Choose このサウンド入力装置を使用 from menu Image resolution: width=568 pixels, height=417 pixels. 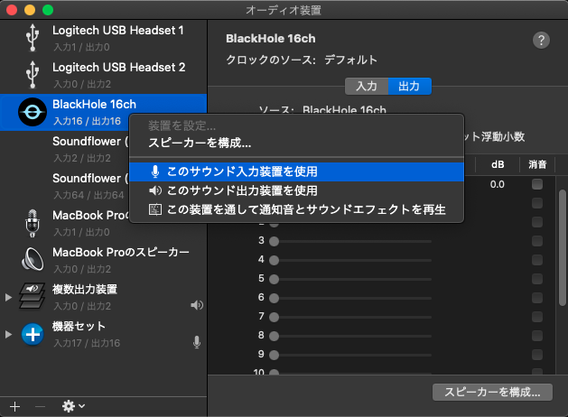(x=297, y=171)
